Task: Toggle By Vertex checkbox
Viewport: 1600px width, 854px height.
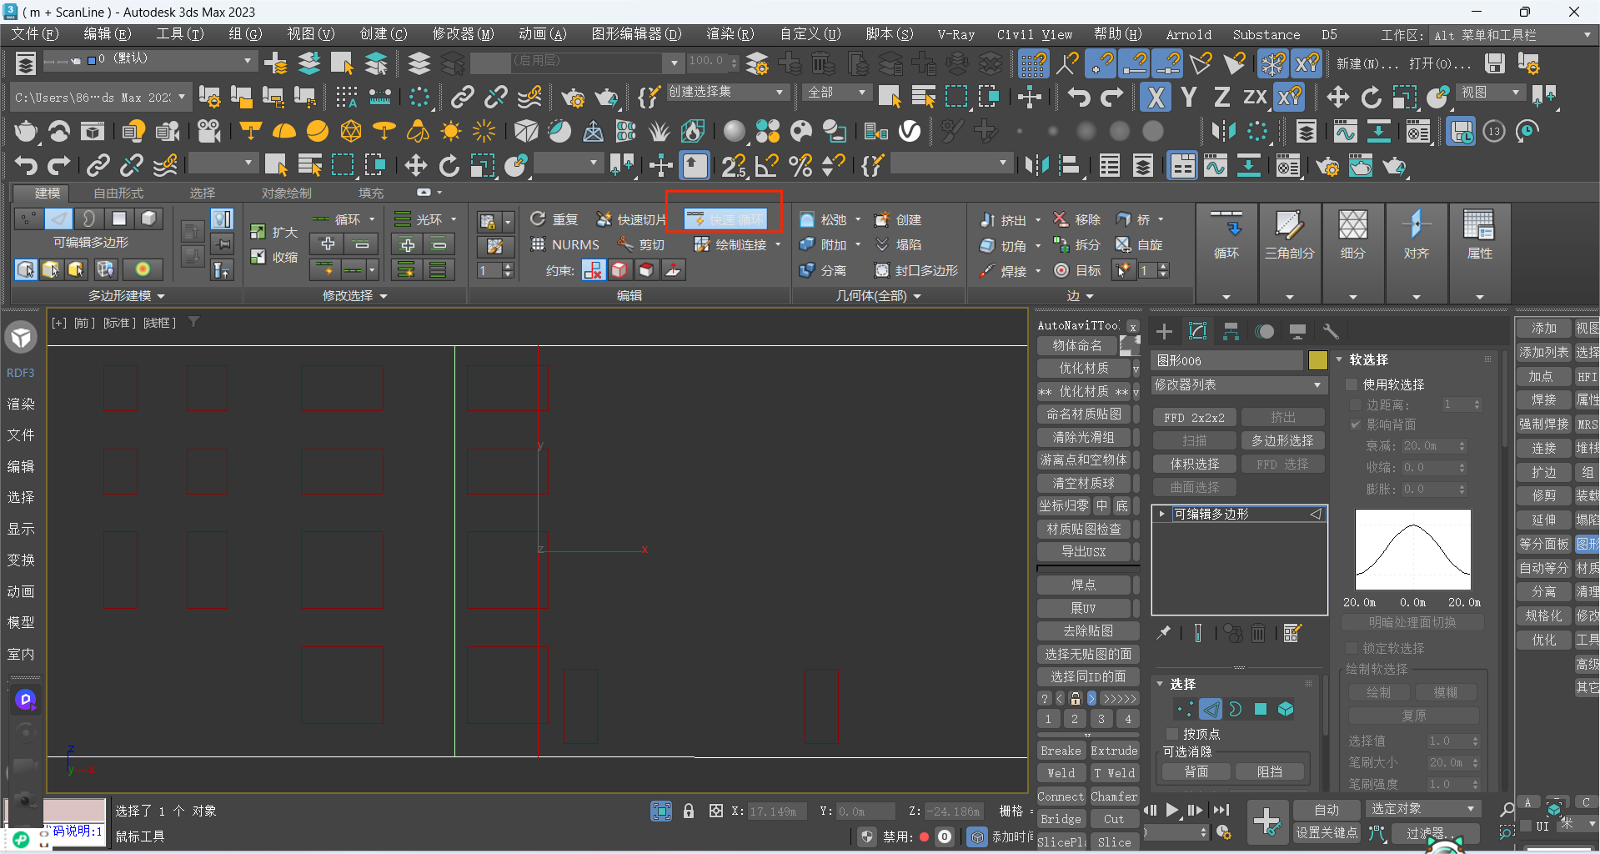Action: [x=1172, y=734]
